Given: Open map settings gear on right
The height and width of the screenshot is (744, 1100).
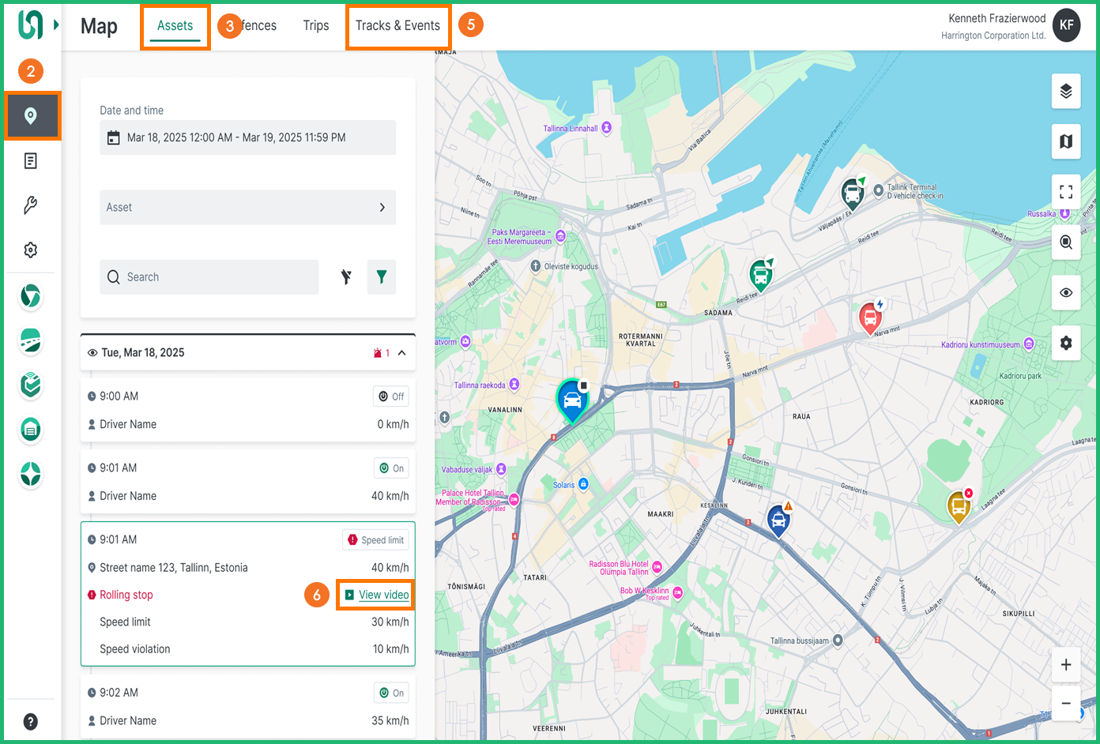Looking at the screenshot, I should 1065,344.
